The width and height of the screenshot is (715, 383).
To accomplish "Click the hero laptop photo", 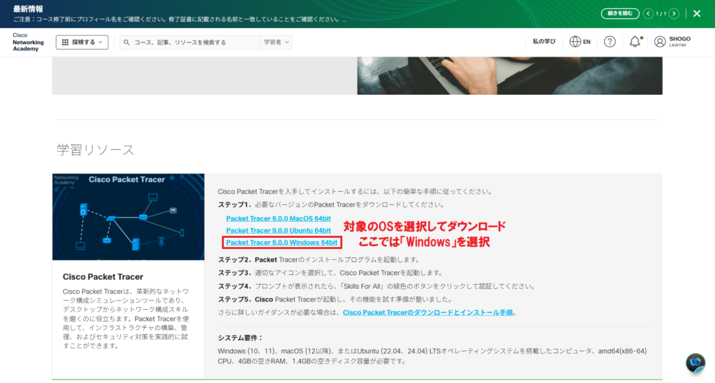I will pos(509,75).
